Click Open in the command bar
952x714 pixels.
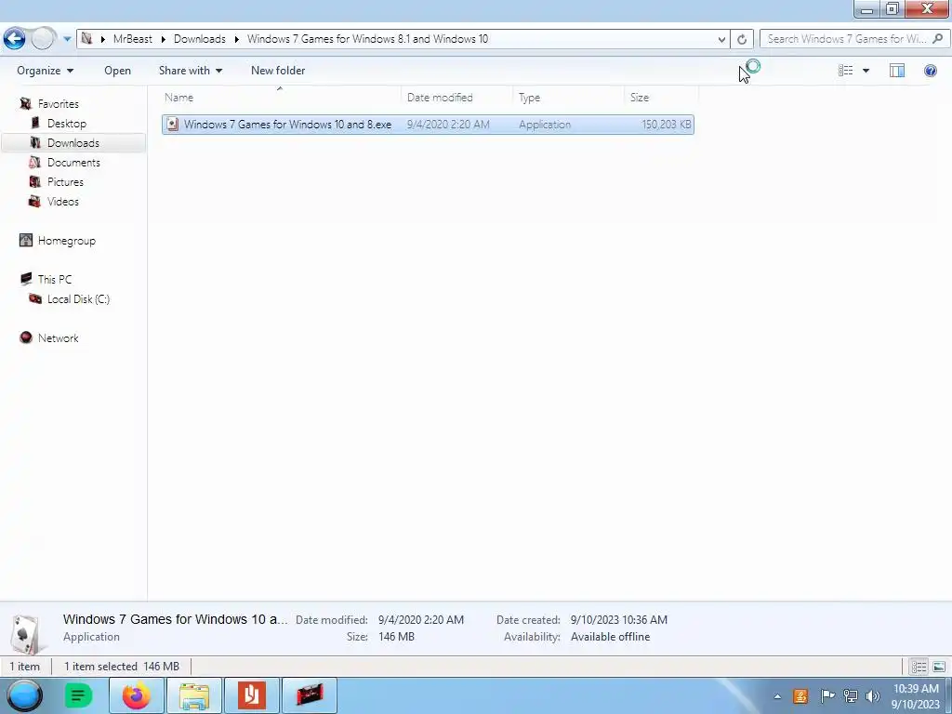[117, 71]
